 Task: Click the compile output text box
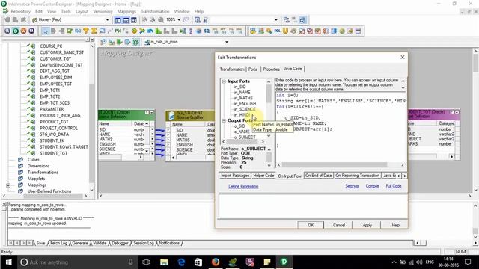(313, 205)
